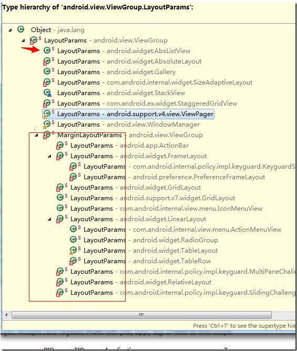Collapse the MarginLayoutParams node
This screenshot has height=351, width=297.
(36, 135)
